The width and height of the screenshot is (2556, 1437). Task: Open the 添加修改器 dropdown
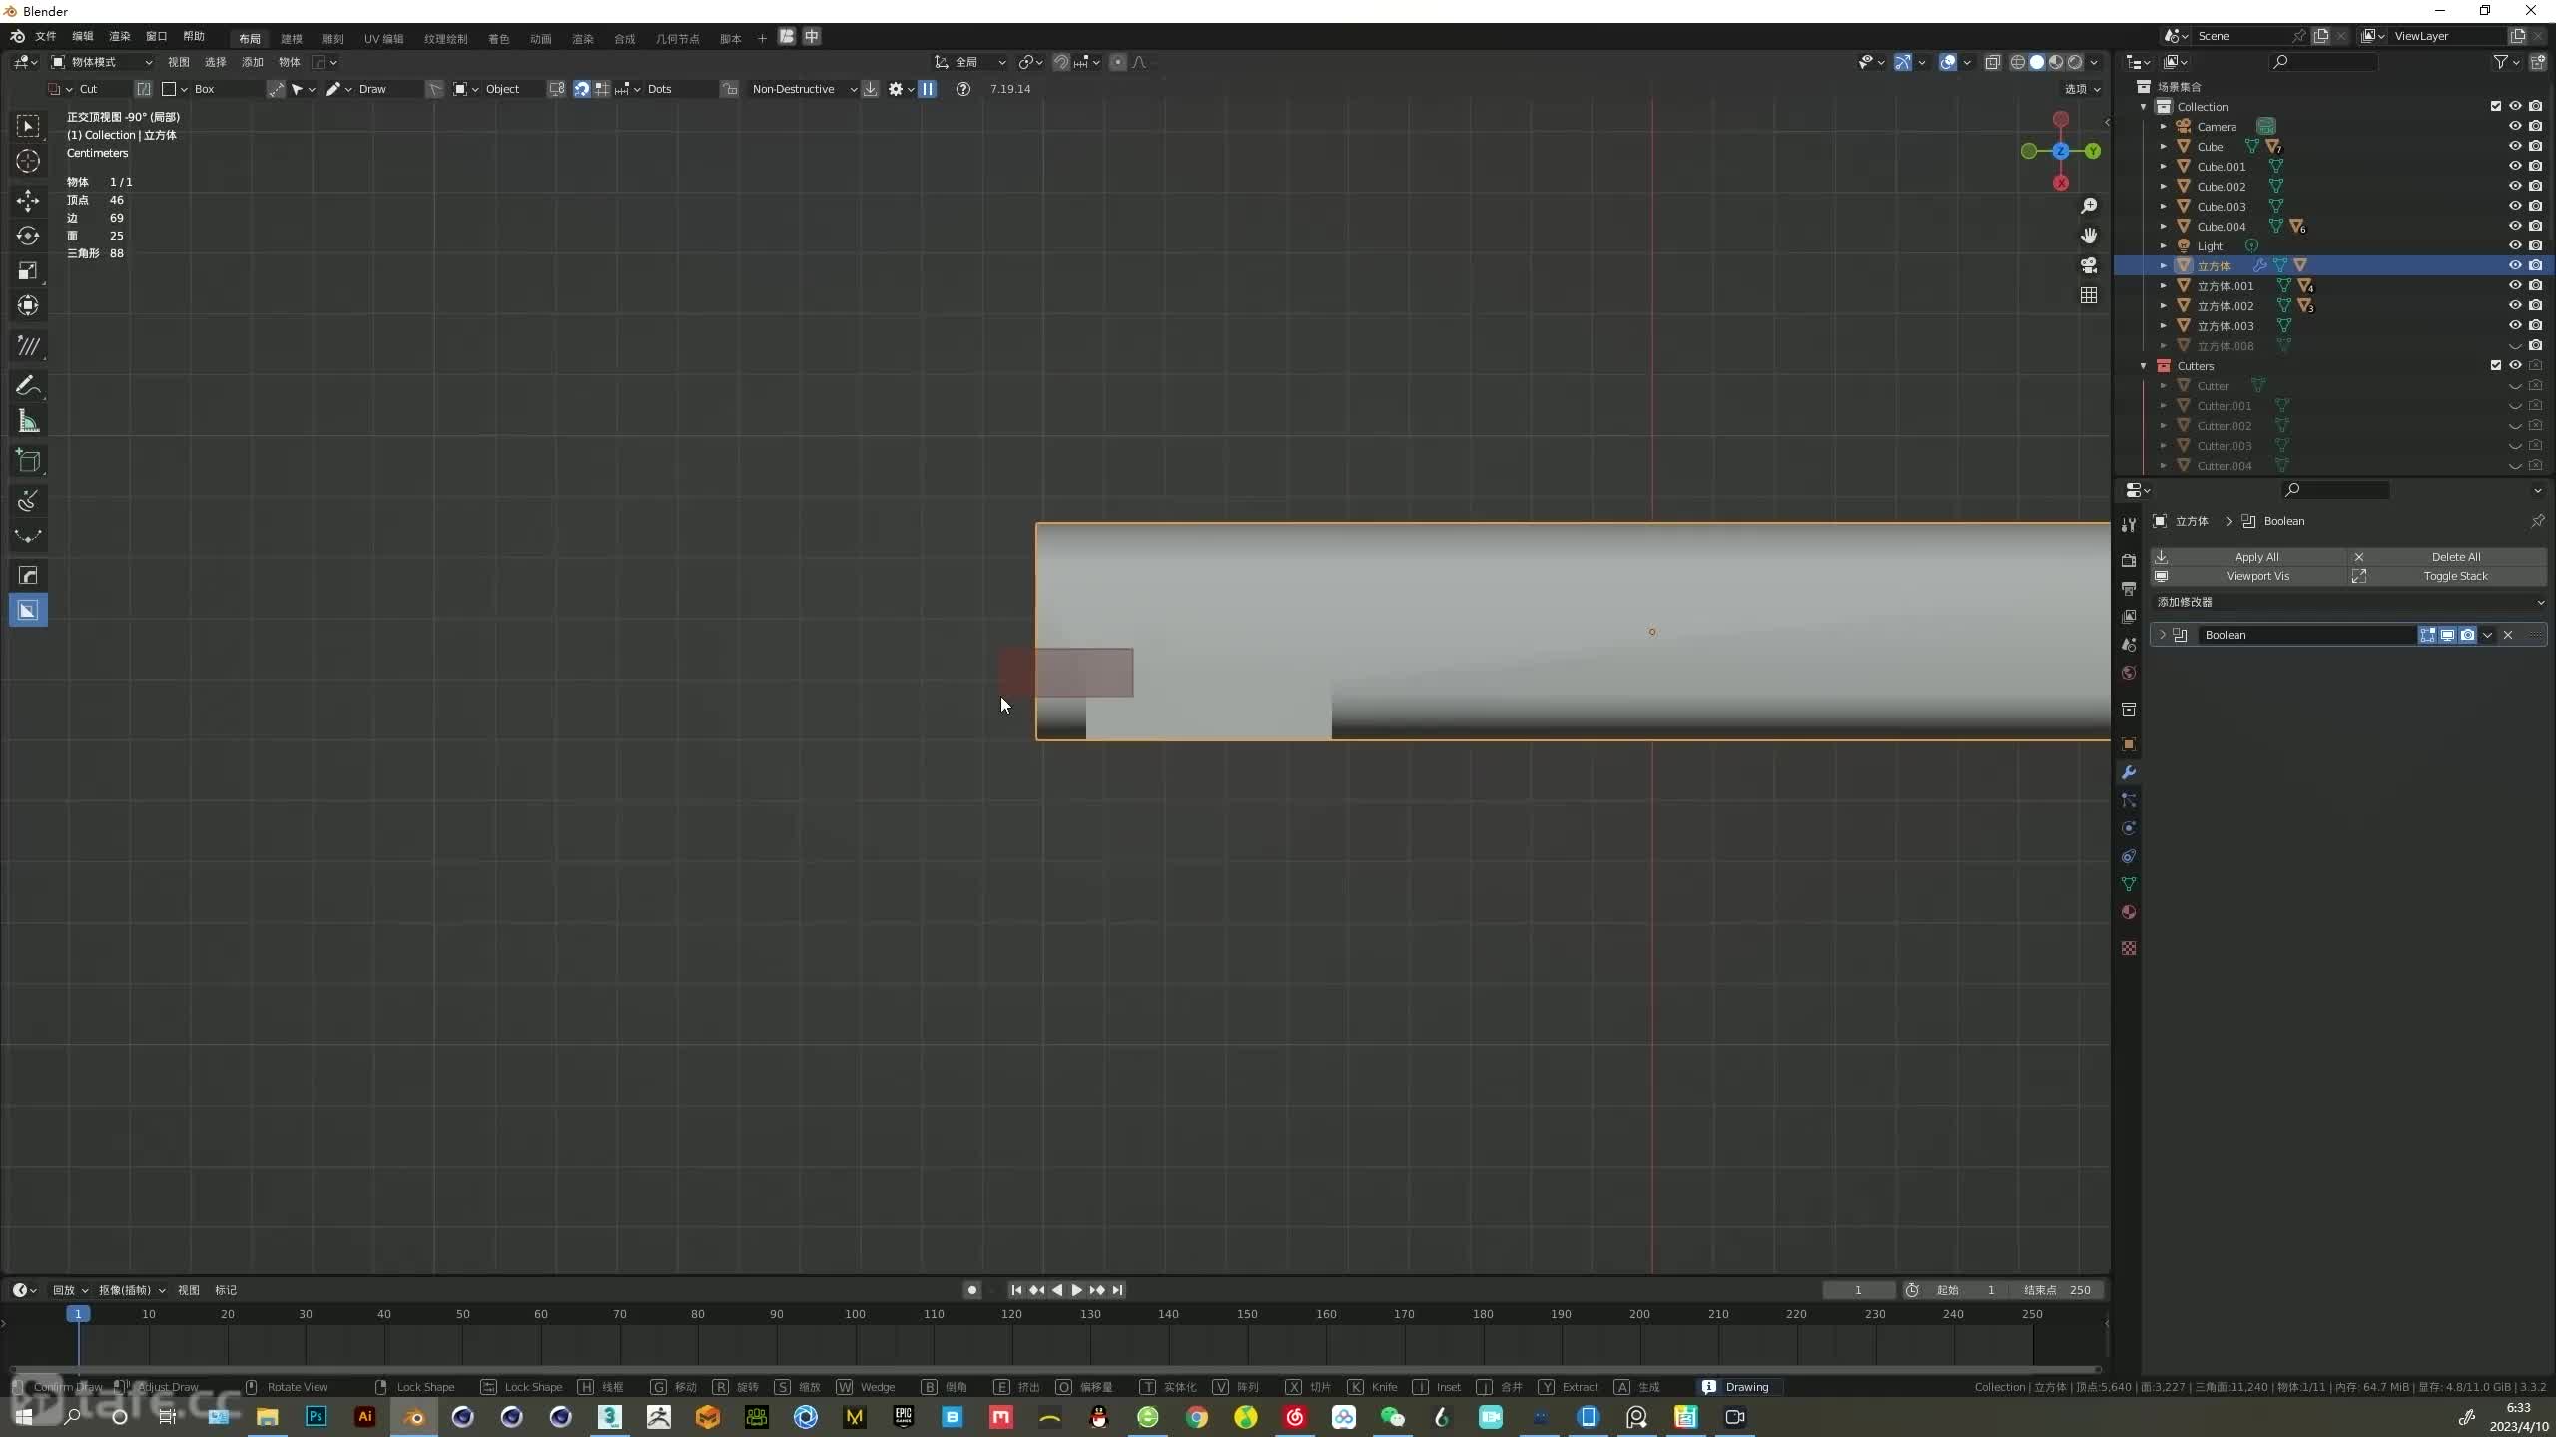(x=2348, y=602)
